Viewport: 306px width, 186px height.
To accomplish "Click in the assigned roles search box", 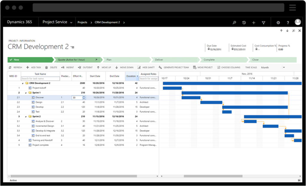I will pyautogui.click(x=149, y=79).
